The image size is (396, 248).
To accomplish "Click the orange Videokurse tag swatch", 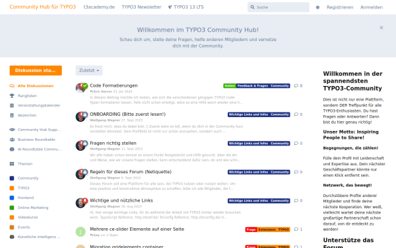I will (12, 217).
